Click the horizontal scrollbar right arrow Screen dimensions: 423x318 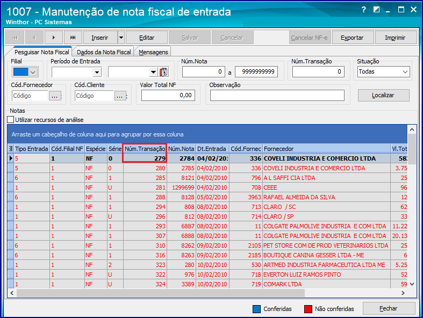[x=403, y=293]
